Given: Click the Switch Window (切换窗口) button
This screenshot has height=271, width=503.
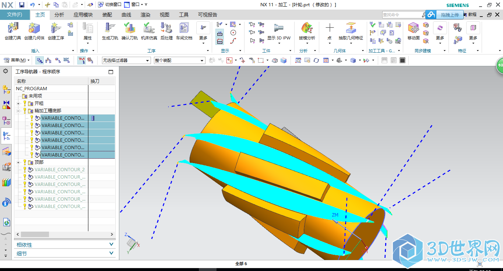Looking at the screenshot, I should pos(110,5).
